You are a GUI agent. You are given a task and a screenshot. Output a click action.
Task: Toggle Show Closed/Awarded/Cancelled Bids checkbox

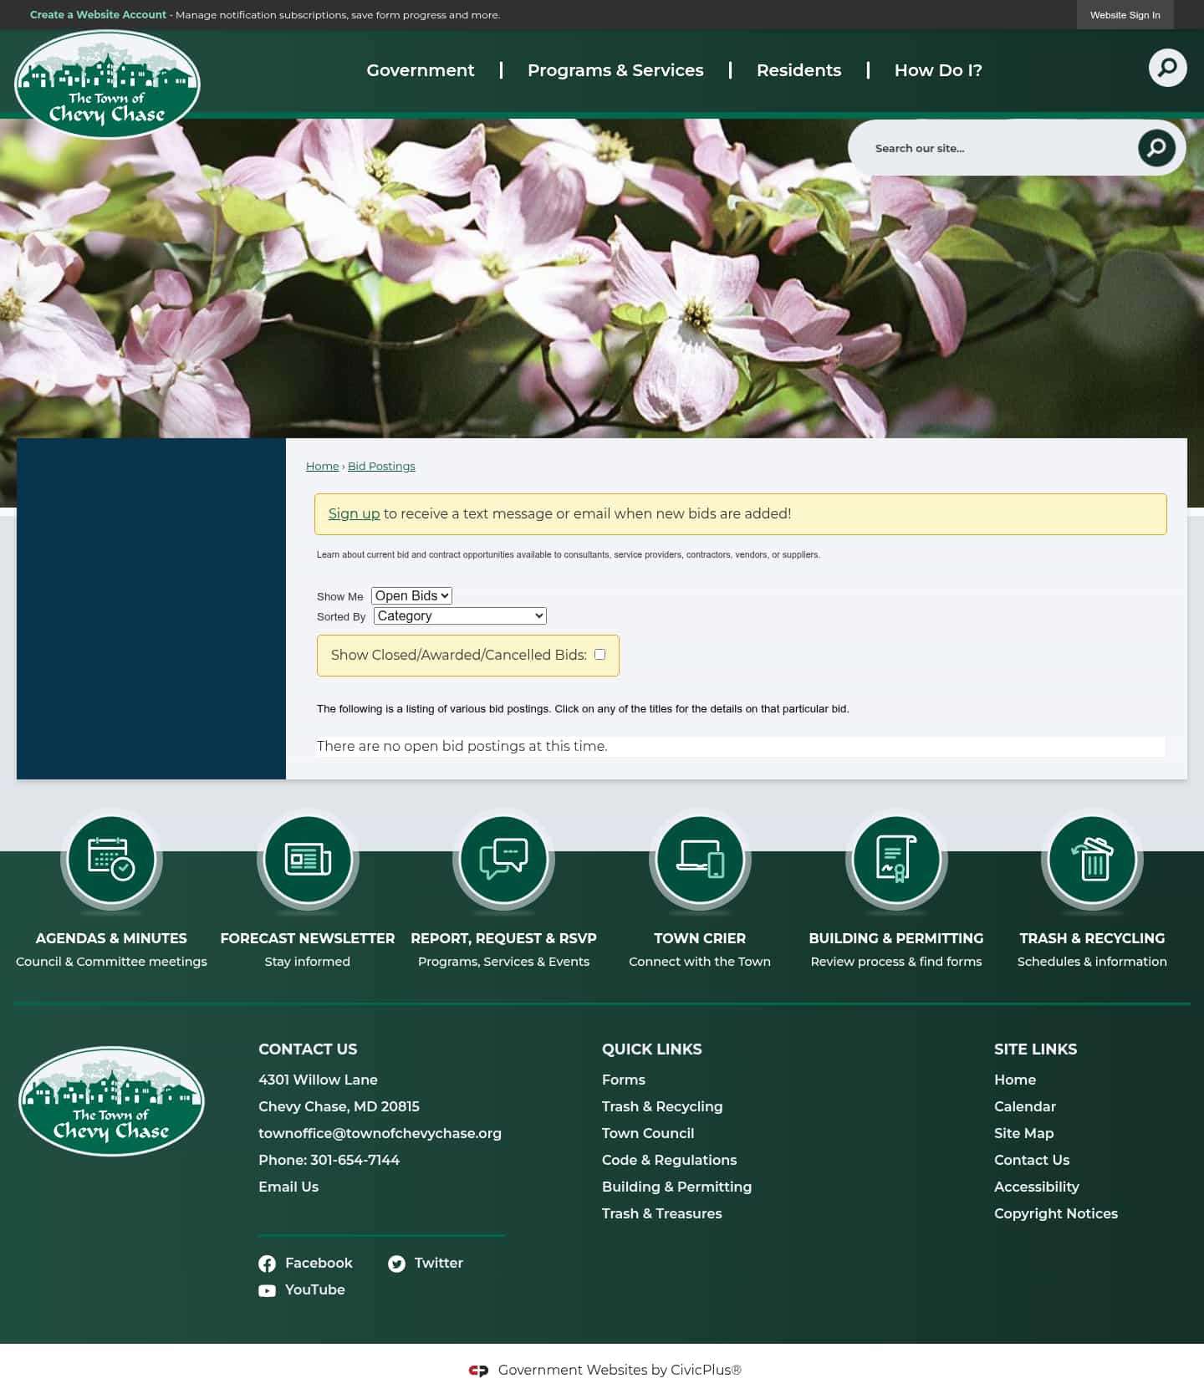point(599,655)
